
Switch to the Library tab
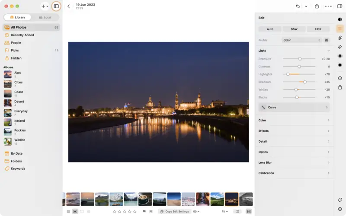point(17,17)
